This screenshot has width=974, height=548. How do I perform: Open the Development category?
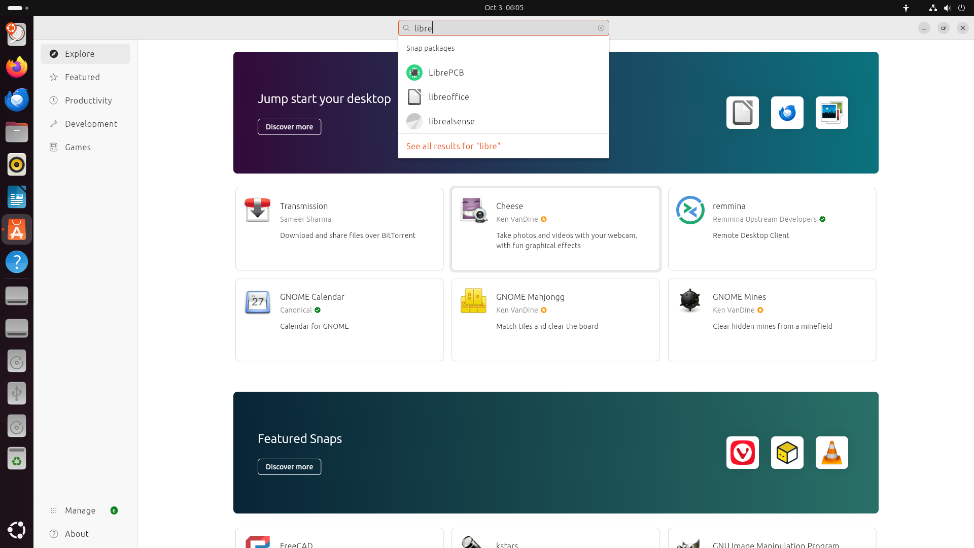[x=85, y=124]
